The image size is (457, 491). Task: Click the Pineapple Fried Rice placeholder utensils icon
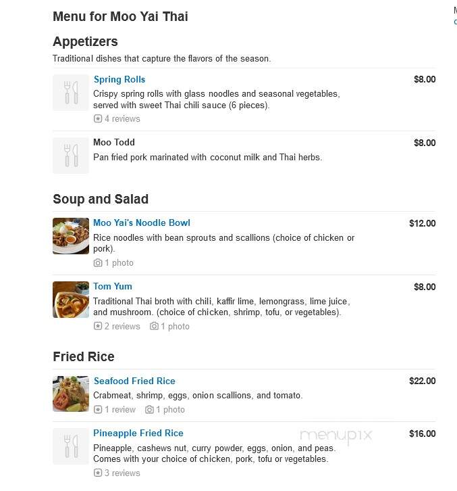(x=71, y=446)
